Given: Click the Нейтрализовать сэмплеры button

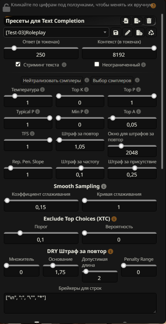Looking at the screenshot, I should [x=52, y=81].
